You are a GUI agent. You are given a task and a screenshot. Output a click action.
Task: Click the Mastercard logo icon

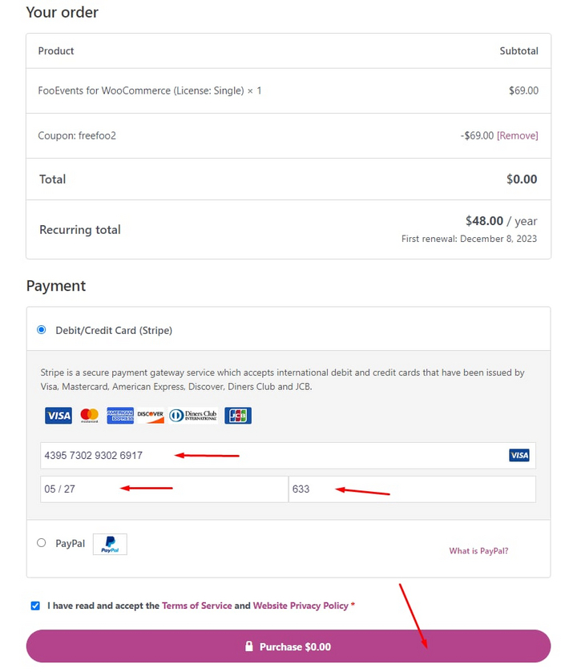click(x=89, y=416)
